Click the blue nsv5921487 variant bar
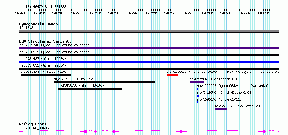288x135 pixels. click(x=149, y=62)
